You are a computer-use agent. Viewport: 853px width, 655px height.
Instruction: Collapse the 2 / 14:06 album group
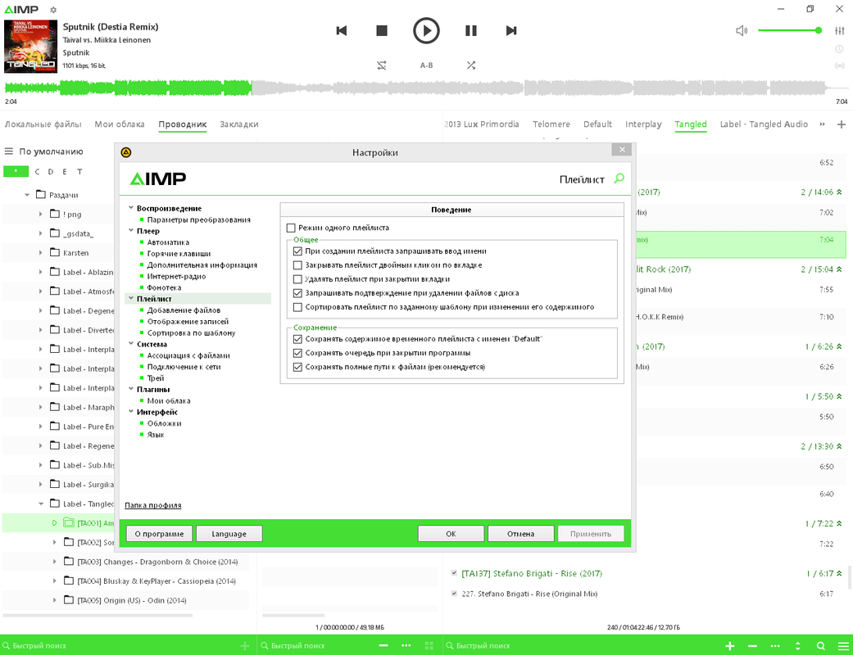coord(839,192)
